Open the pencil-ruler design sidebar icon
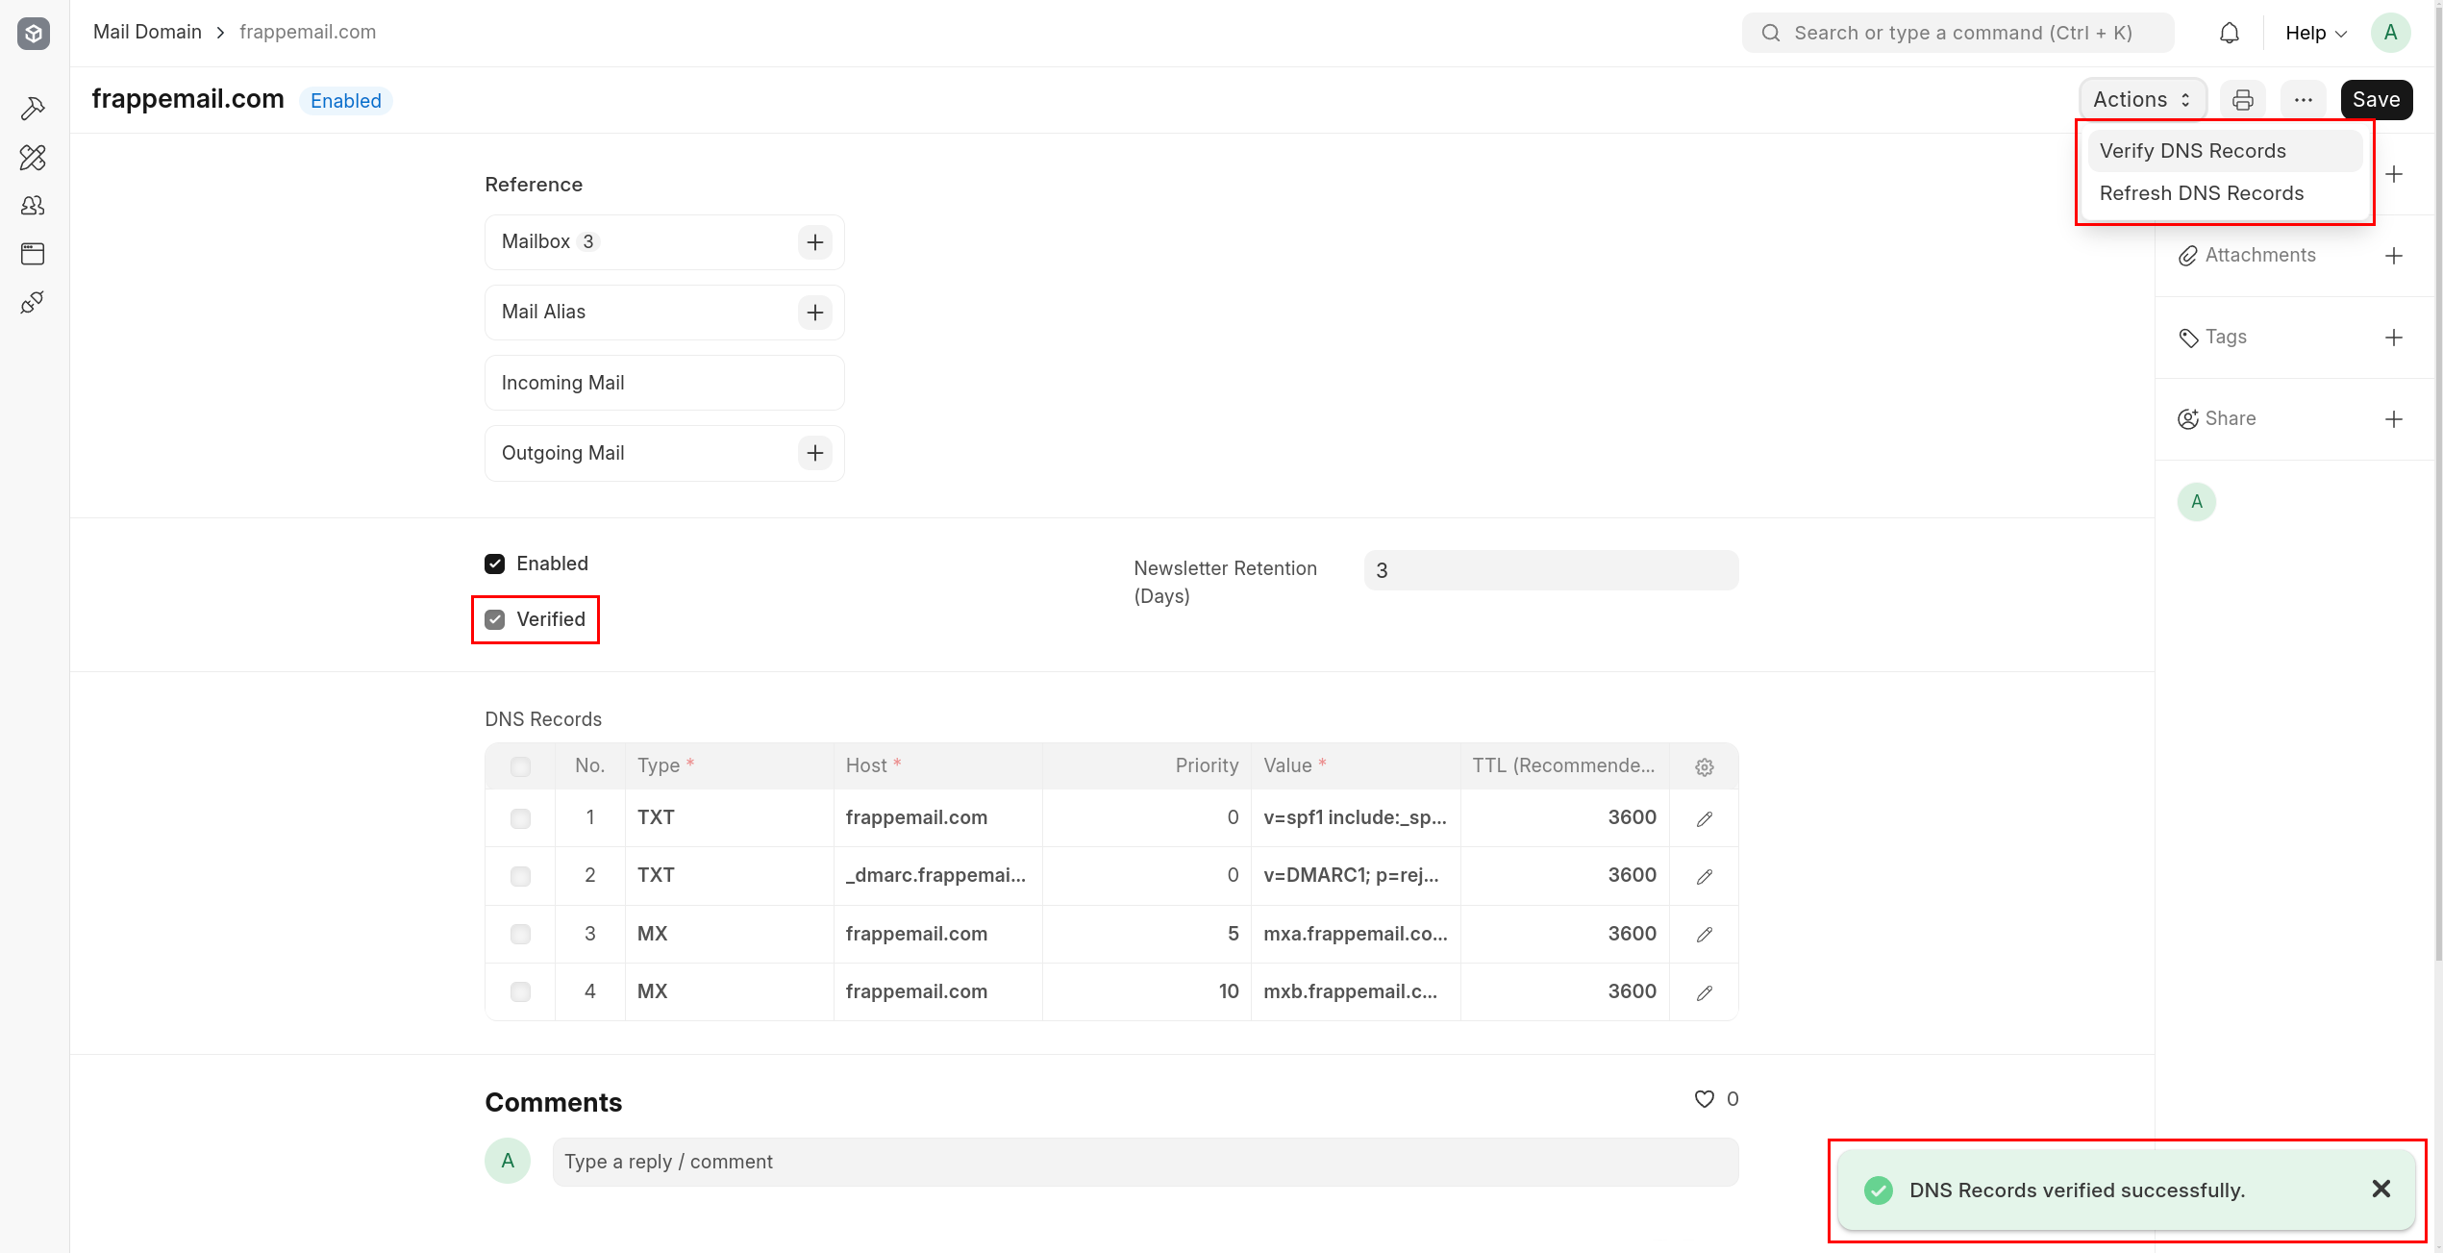Screen dimensions: 2443x1253 coord(33,158)
